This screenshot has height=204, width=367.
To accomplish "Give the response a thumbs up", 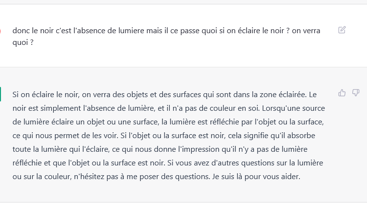I will [342, 93].
